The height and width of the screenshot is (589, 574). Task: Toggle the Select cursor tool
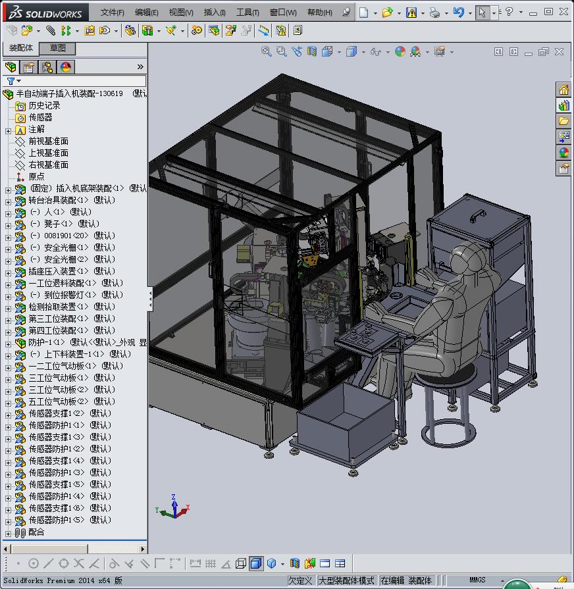pyautogui.click(x=483, y=13)
